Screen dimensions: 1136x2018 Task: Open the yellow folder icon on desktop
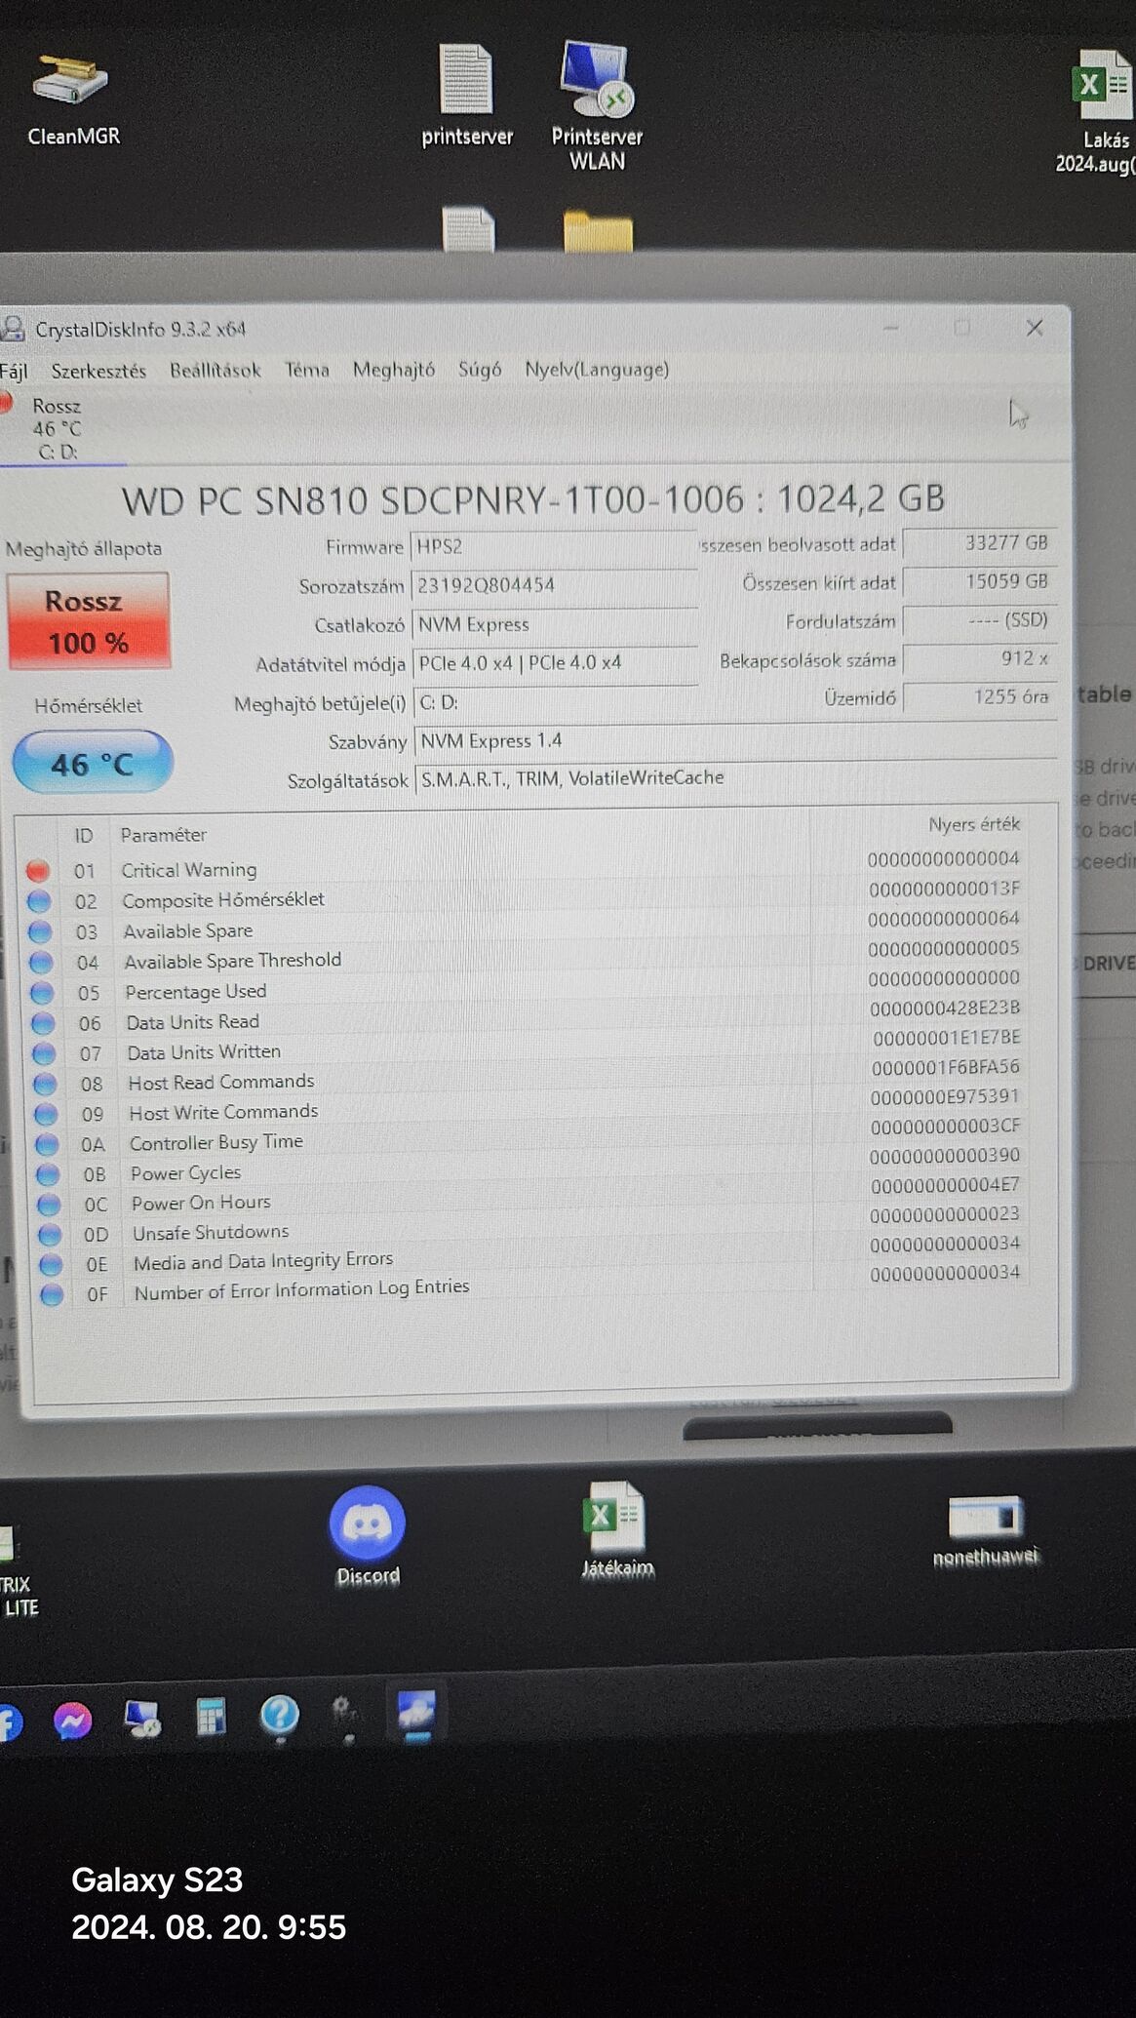pyautogui.click(x=598, y=232)
